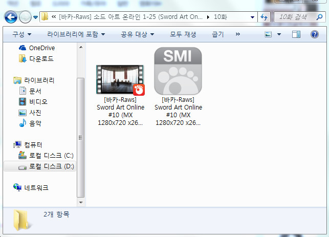Toggle the preview pane icon
The image size is (329, 237).
296,34
